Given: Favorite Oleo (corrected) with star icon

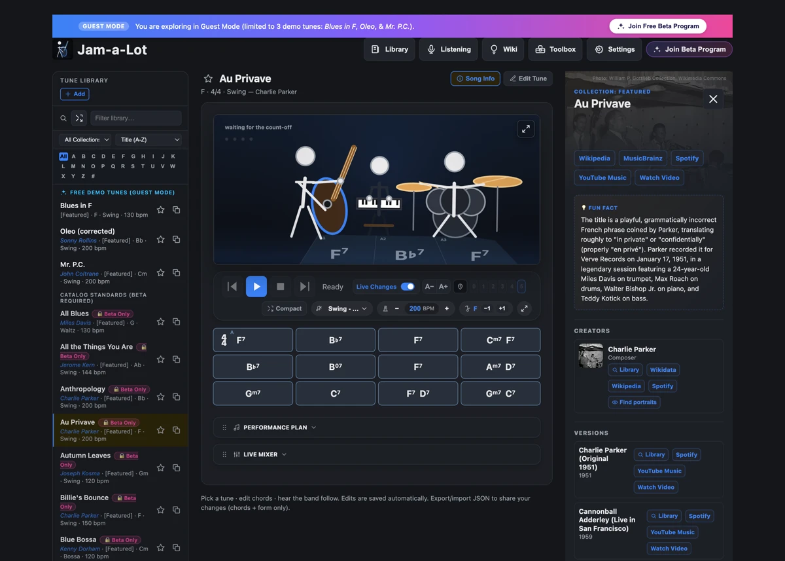Looking at the screenshot, I should tap(161, 240).
